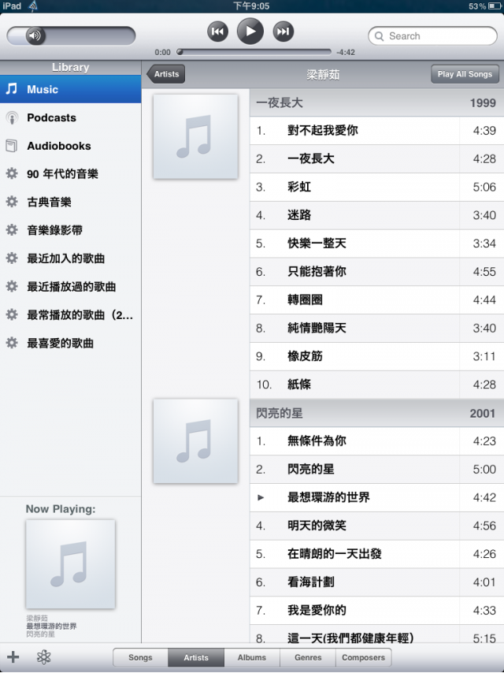The width and height of the screenshot is (504, 673).
Task: Click the battery icon in status bar
Action: click(494, 6)
